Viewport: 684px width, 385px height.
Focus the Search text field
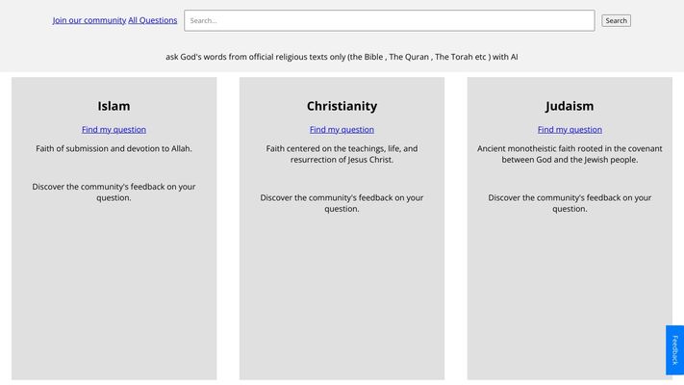pyautogui.click(x=389, y=20)
